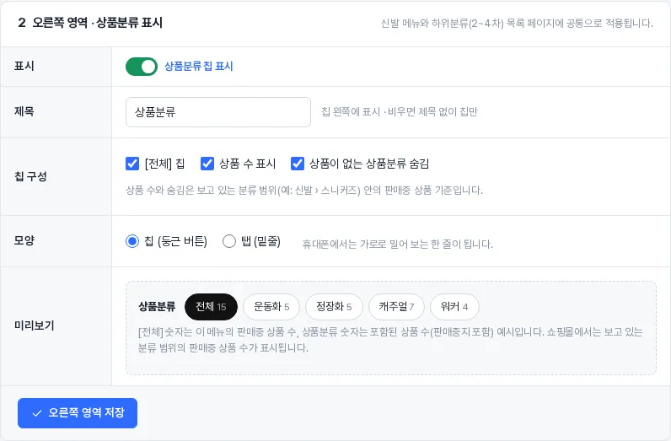Uncheck the 상품 수 표시 checkbox

coord(207,164)
